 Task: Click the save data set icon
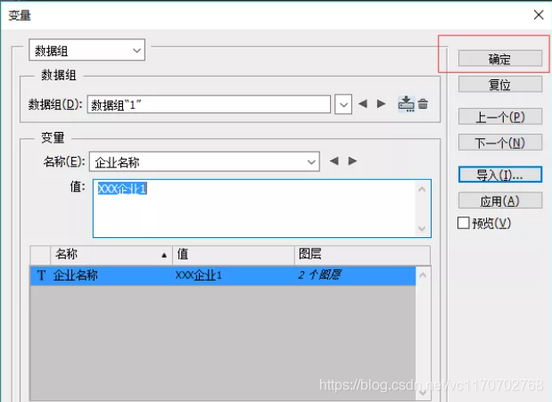tap(406, 104)
